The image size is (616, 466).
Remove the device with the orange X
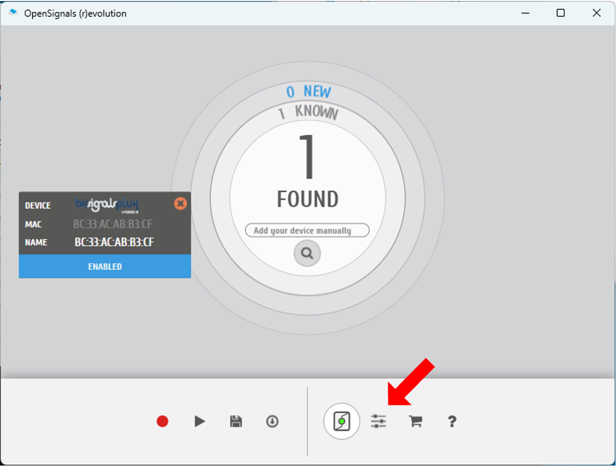click(181, 203)
